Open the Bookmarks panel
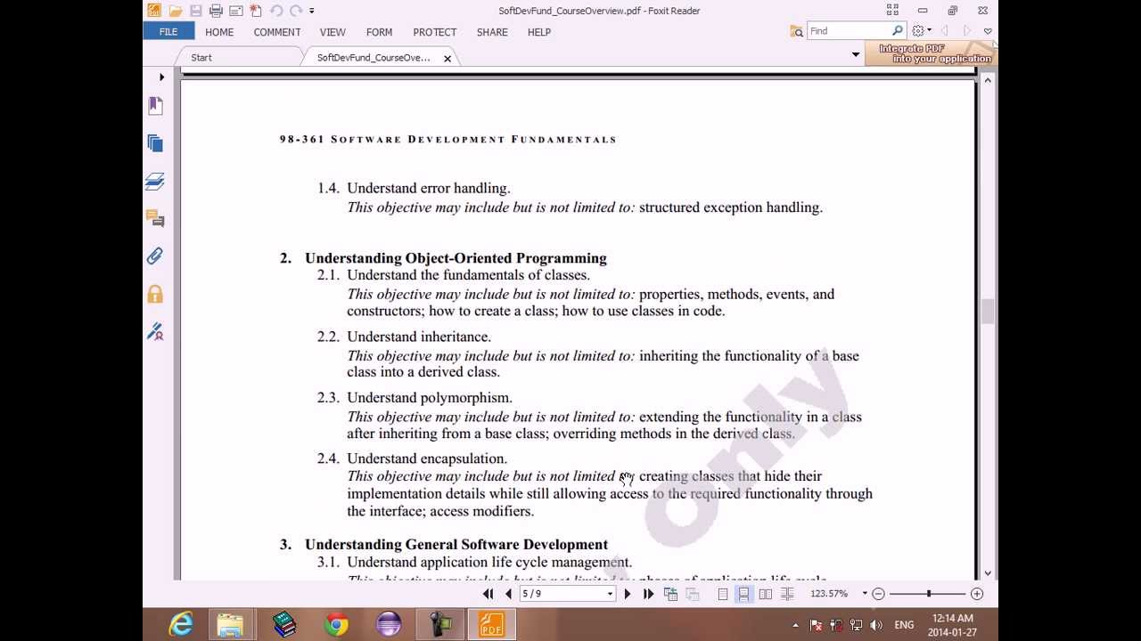This screenshot has width=1141, height=641. [155, 105]
